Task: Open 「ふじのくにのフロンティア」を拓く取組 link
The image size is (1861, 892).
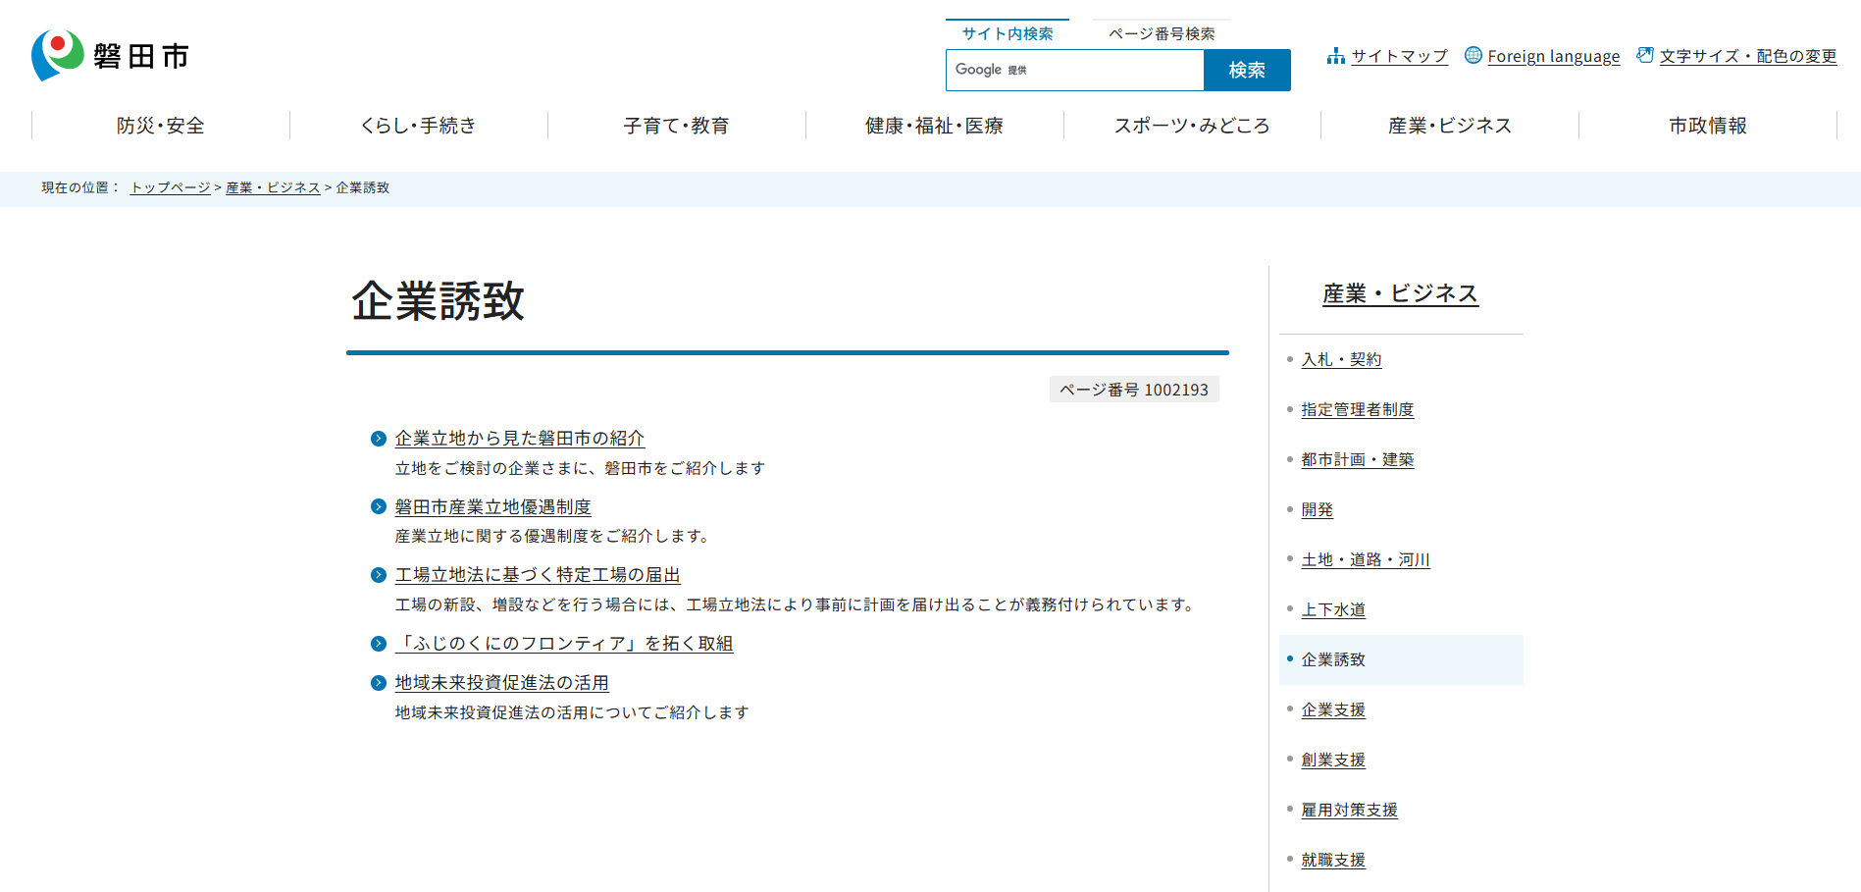Action: coord(564,644)
